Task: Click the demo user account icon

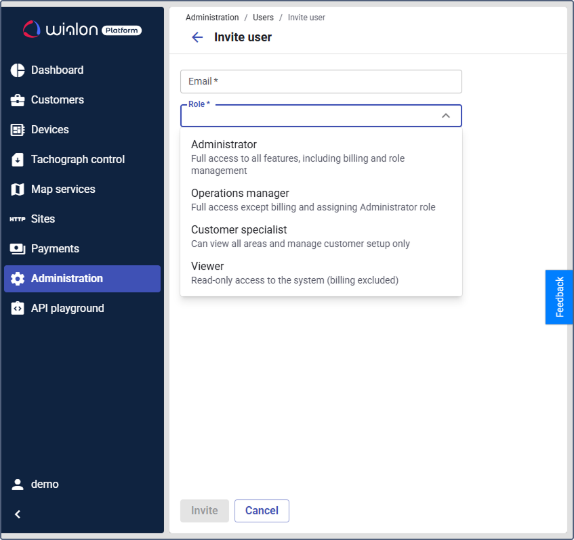Action: point(18,484)
